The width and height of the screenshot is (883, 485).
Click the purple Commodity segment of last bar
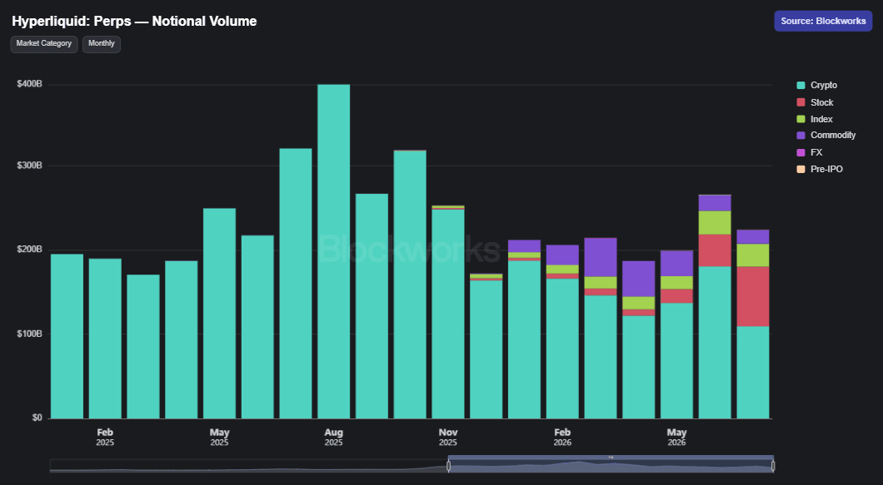point(753,236)
